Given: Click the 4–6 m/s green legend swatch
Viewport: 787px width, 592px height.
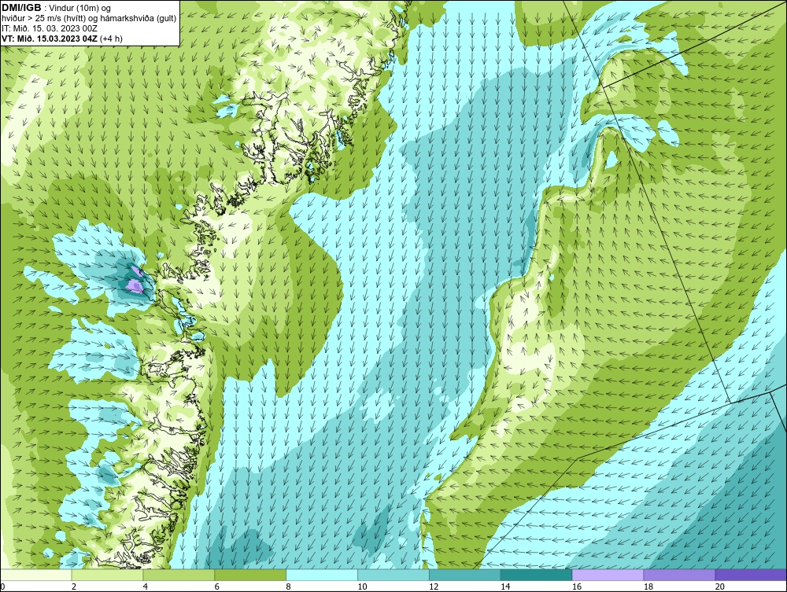Looking at the screenshot, I should (179, 575).
